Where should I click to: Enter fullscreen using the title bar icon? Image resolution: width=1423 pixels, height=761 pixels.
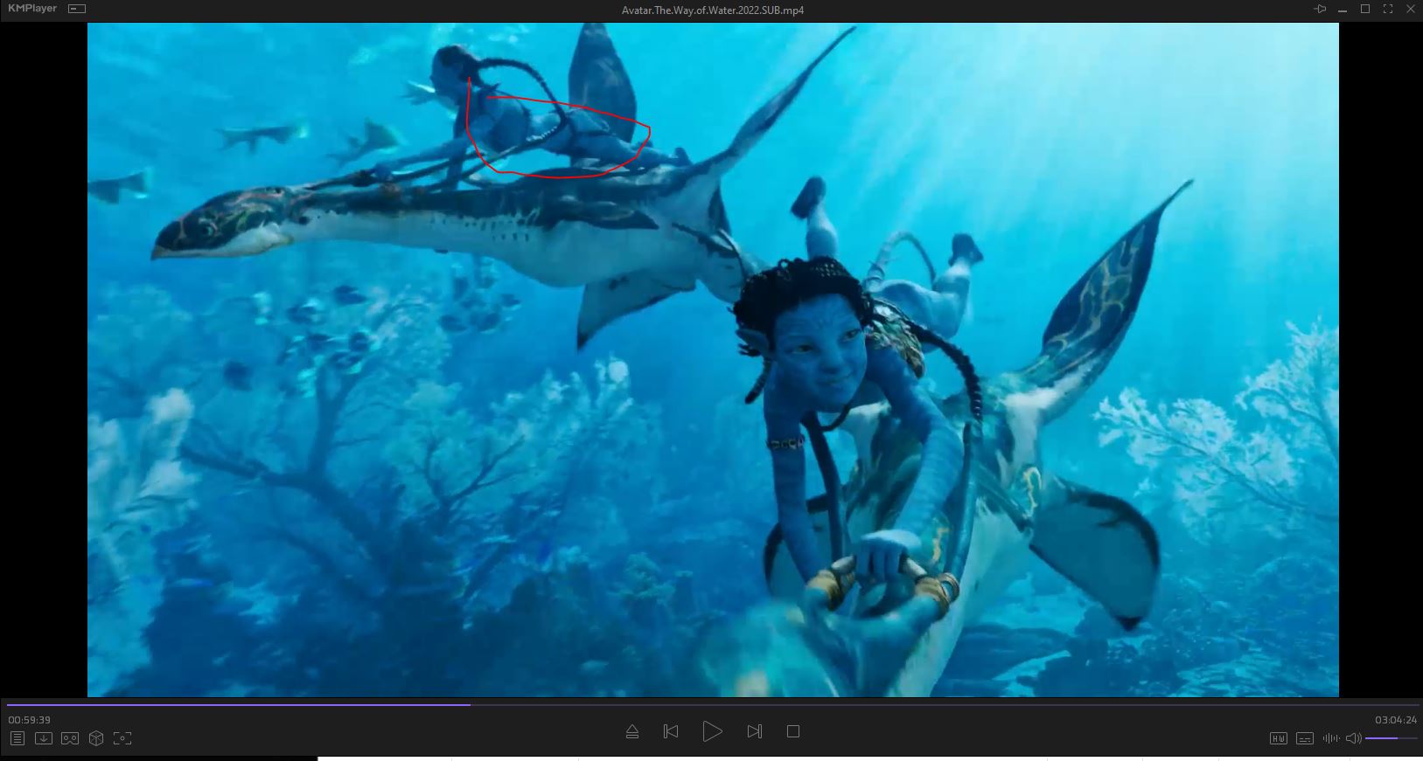(x=1387, y=9)
